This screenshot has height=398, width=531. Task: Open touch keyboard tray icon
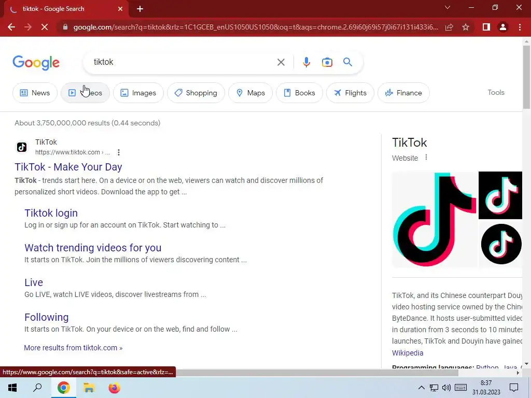tap(460, 388)
